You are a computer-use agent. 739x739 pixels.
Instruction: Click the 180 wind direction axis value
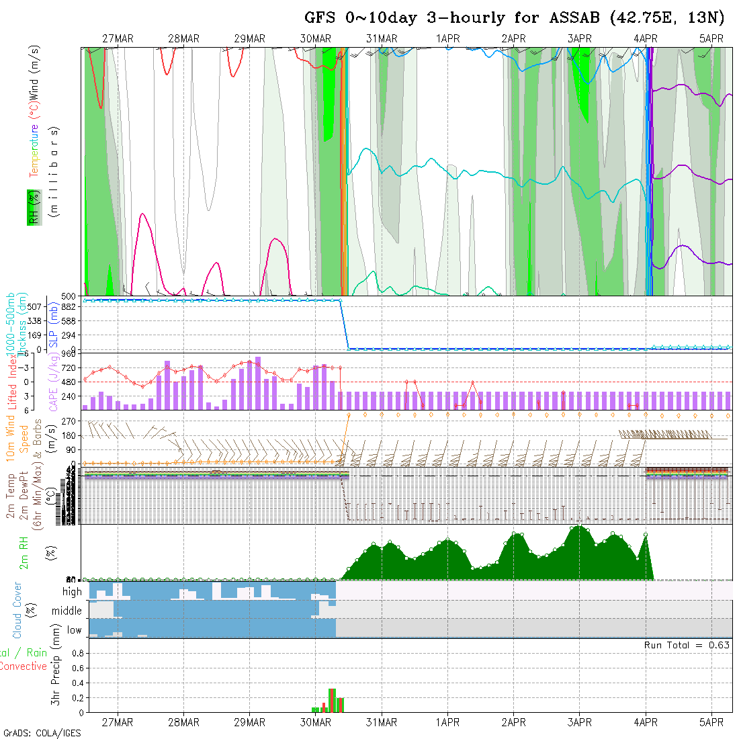point(69,435)
